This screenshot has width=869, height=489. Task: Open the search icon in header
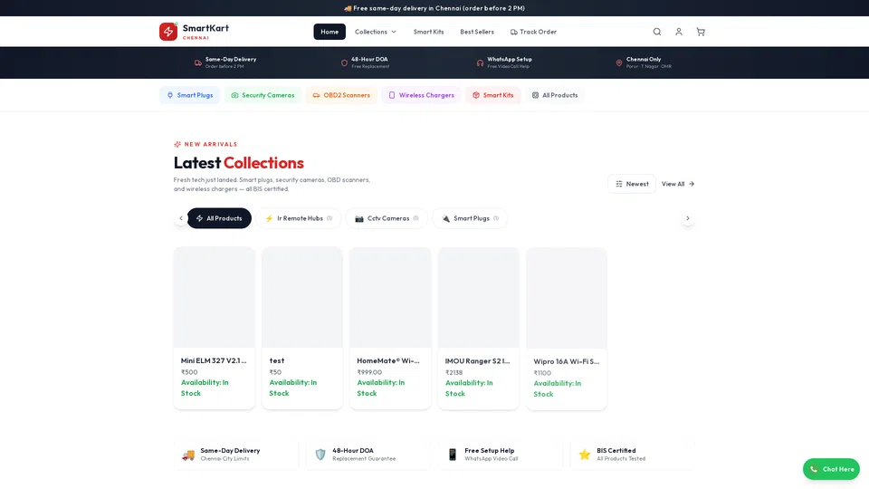657,32
